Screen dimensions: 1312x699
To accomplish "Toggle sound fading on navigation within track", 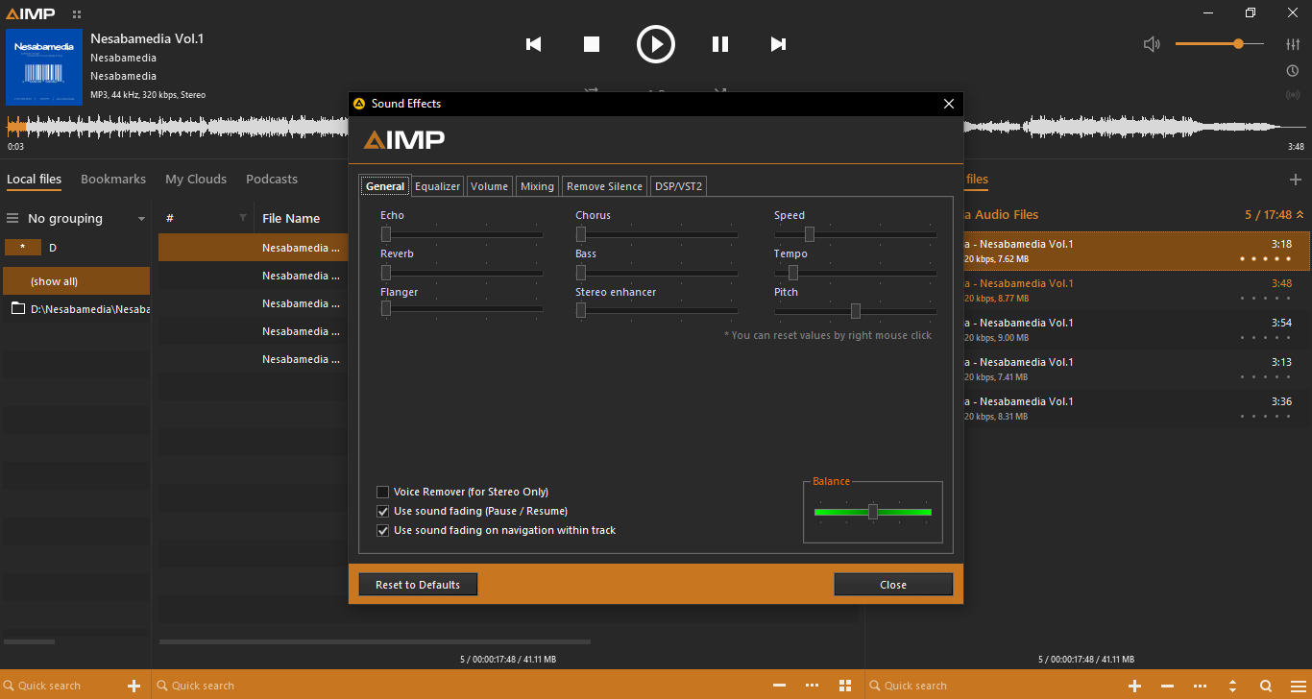I will 383,530.
